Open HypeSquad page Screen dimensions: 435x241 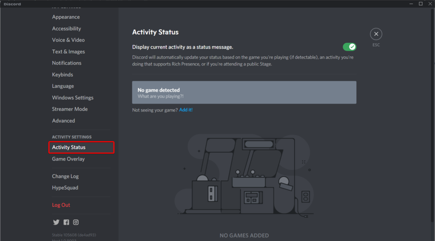click(x=65, y=188)
